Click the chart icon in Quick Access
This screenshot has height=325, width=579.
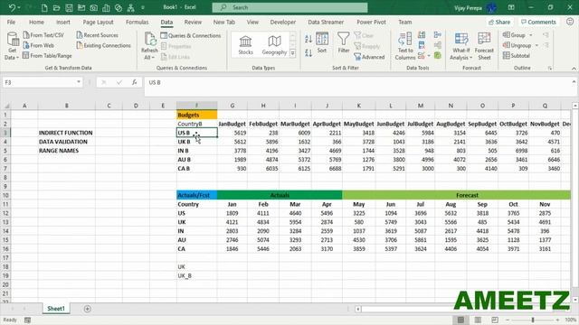(x=106, y=7)
